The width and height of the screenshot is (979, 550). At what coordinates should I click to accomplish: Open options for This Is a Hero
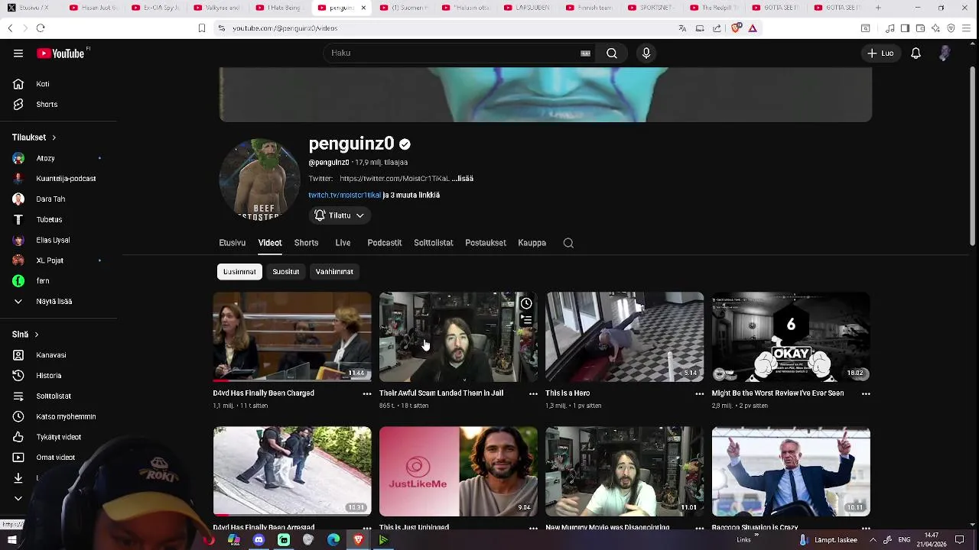coord(699,393)
